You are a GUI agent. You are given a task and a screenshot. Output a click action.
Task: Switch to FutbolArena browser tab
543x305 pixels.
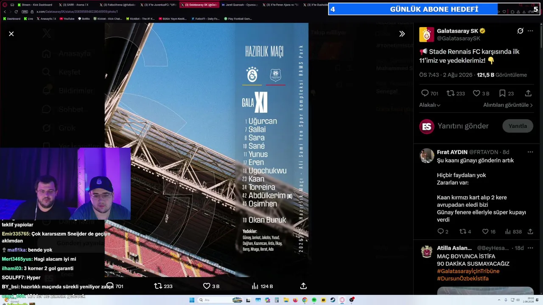(x=117, y=5)
